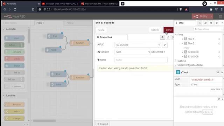
Task: Open a new browser tab
Action: point(123,4)
